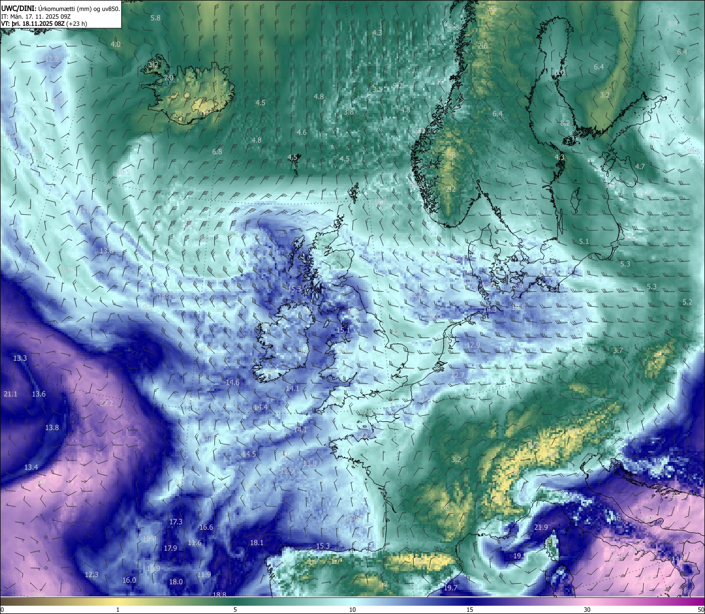Viewport: 705px width, 614px height.
Task: Click the 8.2 value label
Action: (x=565, y=123)
